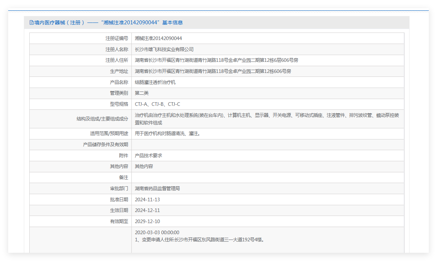437x261 pixels.
Task: Select the registrant address ending 6层606号房
Action: [216, 60]
